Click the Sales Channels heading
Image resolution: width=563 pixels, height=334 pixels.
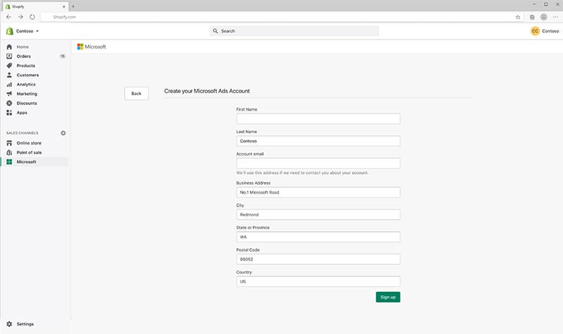(23, 133)
